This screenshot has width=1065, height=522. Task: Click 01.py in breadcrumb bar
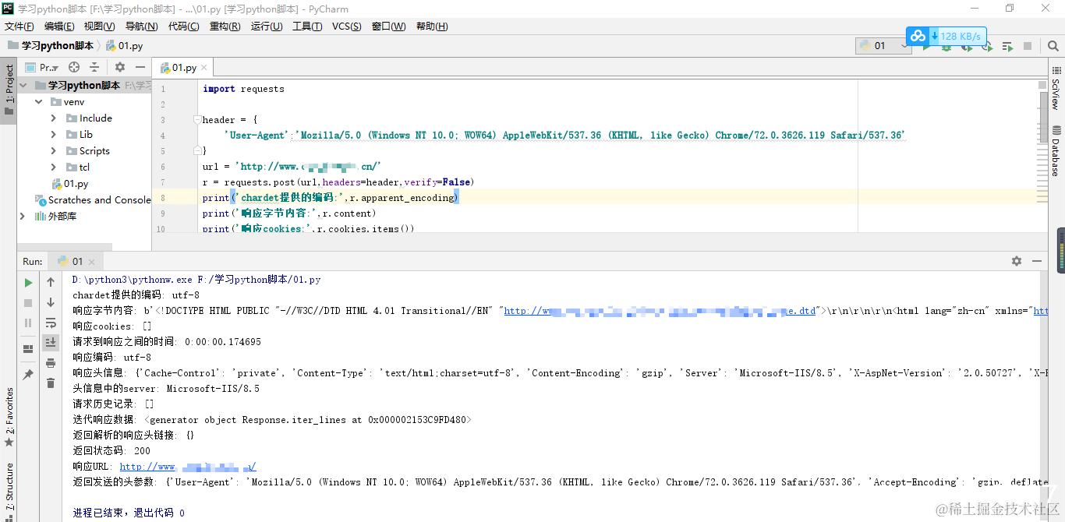[x=125, y=46]
